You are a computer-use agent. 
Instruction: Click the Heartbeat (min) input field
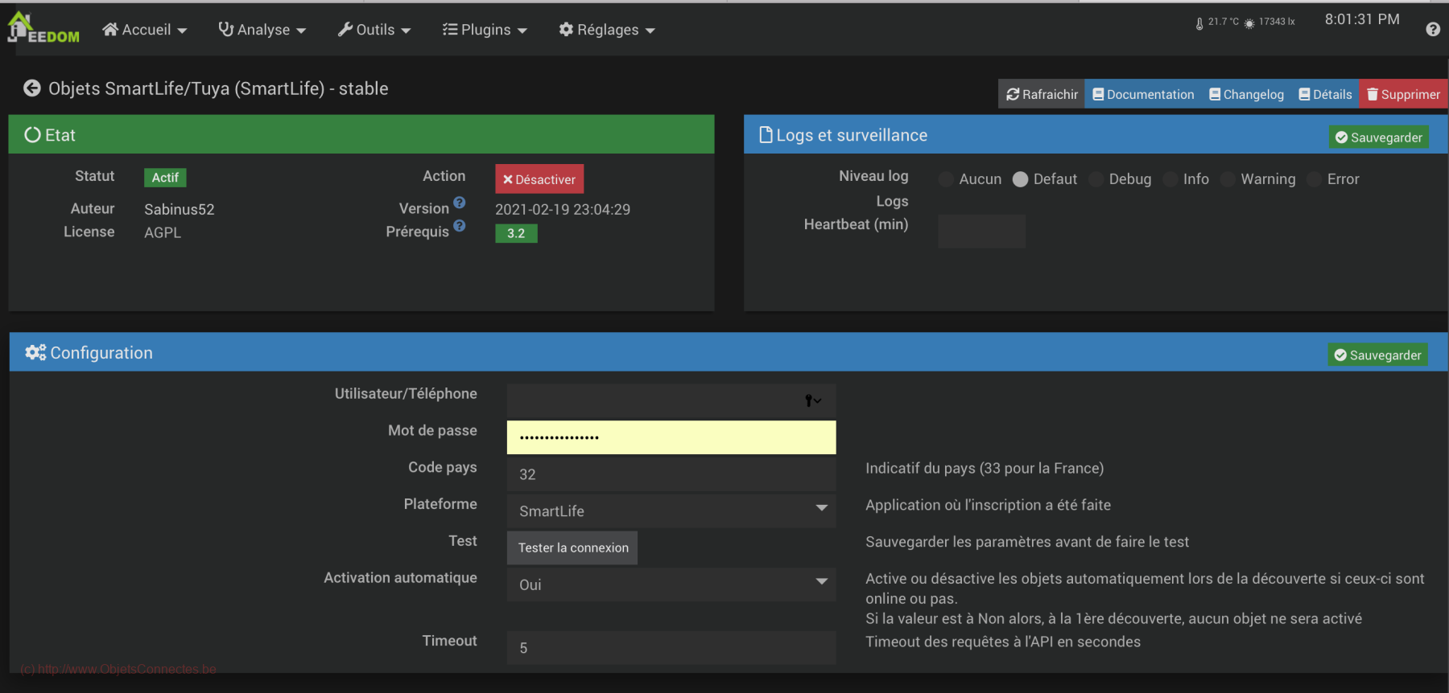point(981,232)
